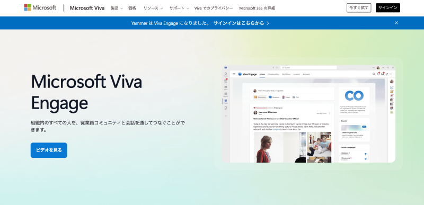The height and width of the screenshot is (205, 424).
Task: Click the Viva Engage logo in the app preview
Action: click(240, 74)
